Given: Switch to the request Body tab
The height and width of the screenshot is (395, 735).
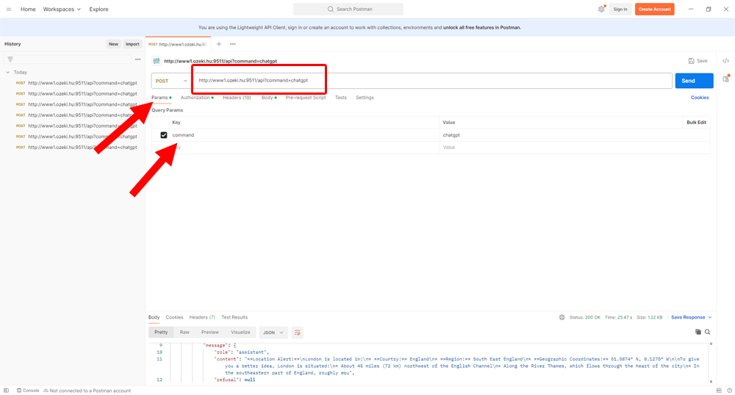Looking at the screenshot, I should click(x=268, y=98).
